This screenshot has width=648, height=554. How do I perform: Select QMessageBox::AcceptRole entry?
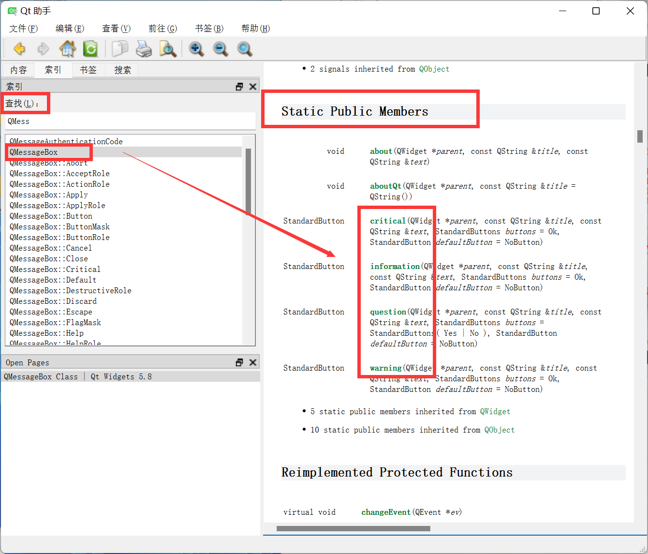click(59, 173)
